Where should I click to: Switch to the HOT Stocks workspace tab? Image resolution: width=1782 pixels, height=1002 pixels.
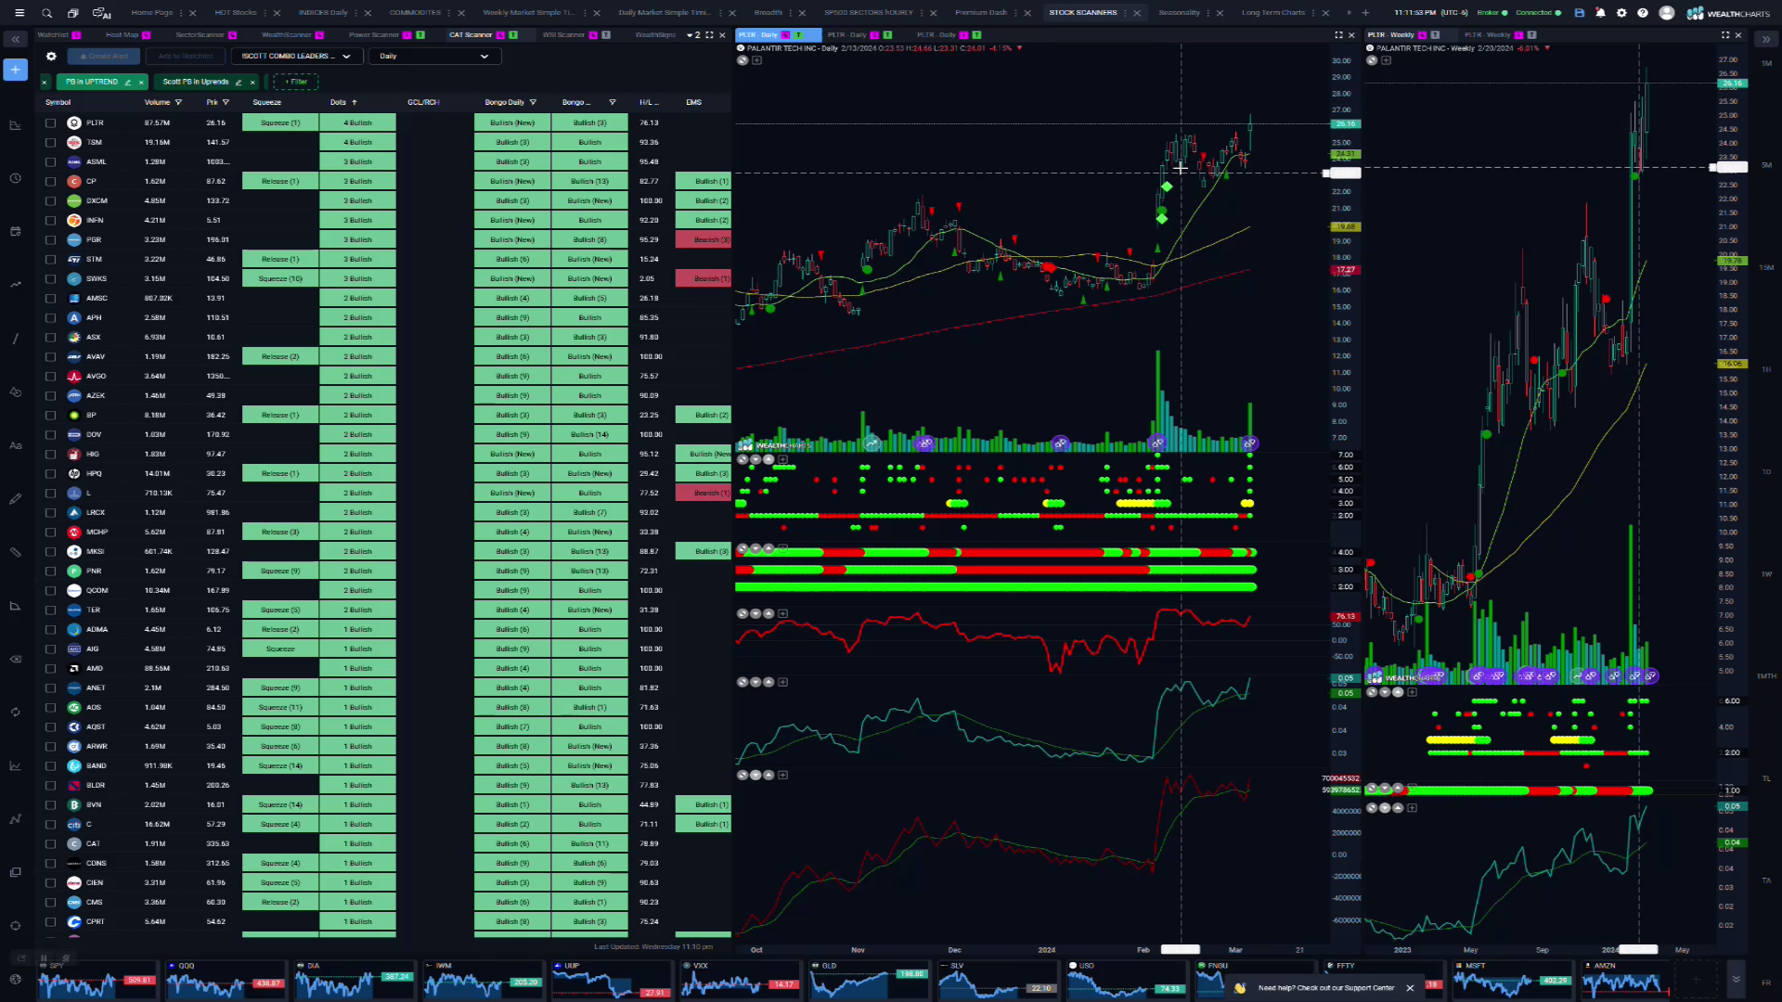[236, 13]
